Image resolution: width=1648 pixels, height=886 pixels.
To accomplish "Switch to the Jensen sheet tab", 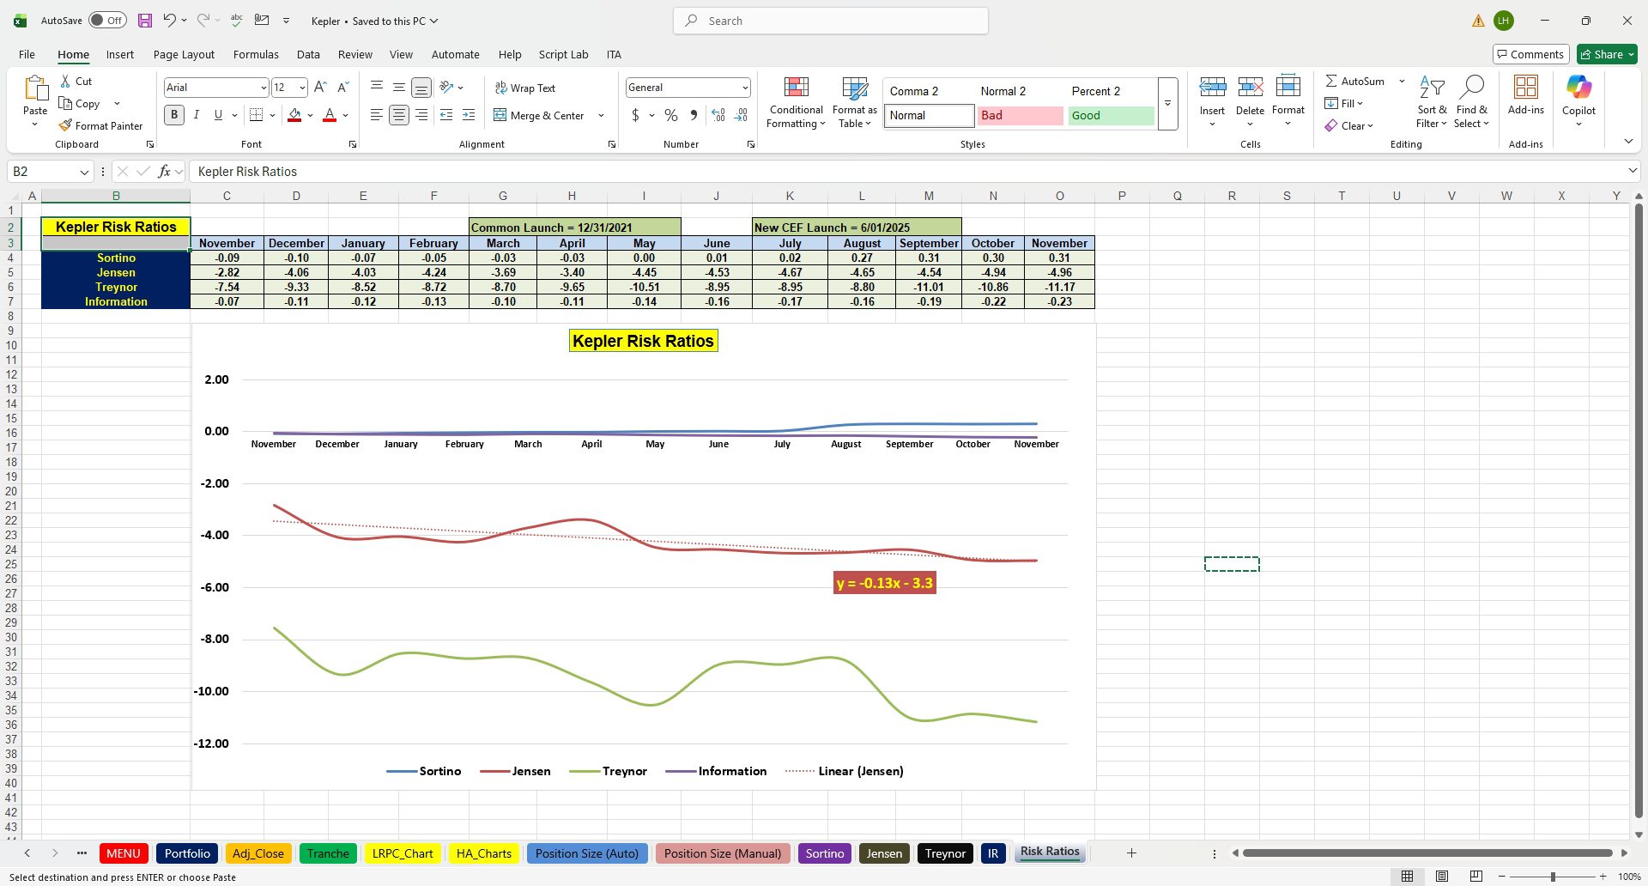I will 884,853.
